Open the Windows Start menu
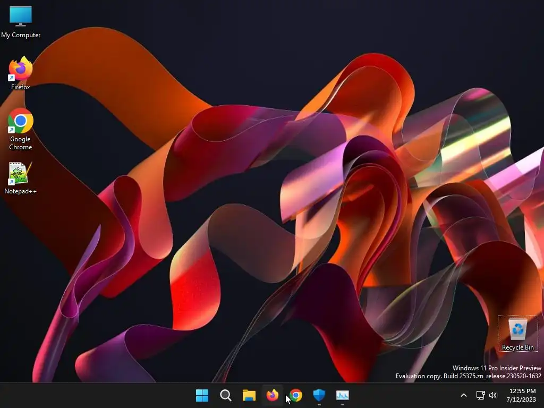 click(x=202, y=395)
